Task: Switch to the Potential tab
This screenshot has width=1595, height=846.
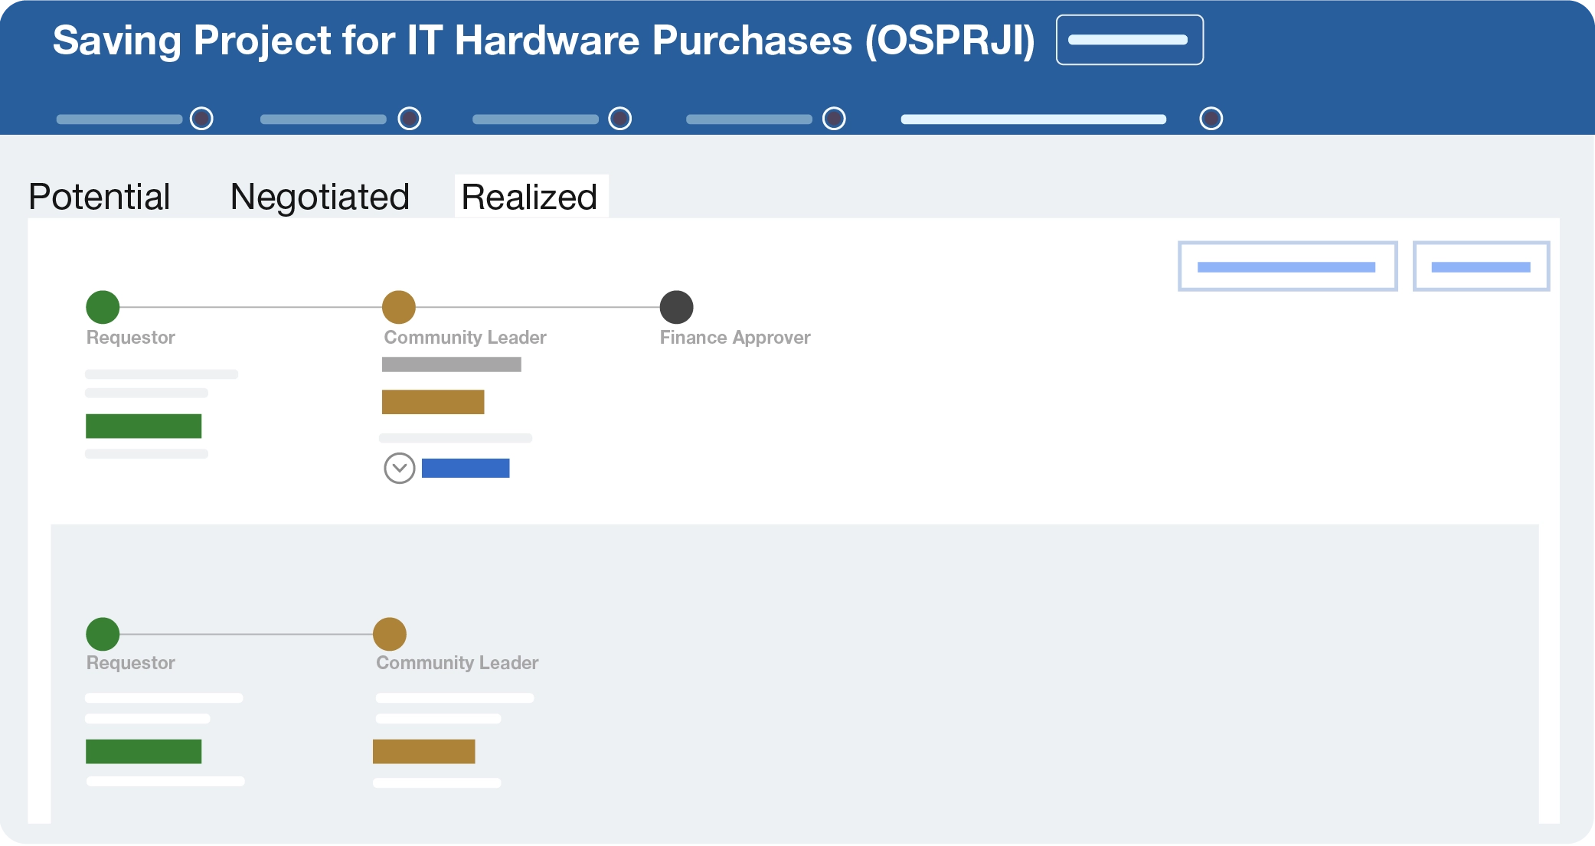Action: pyautogui.click(x=100, y=197)
